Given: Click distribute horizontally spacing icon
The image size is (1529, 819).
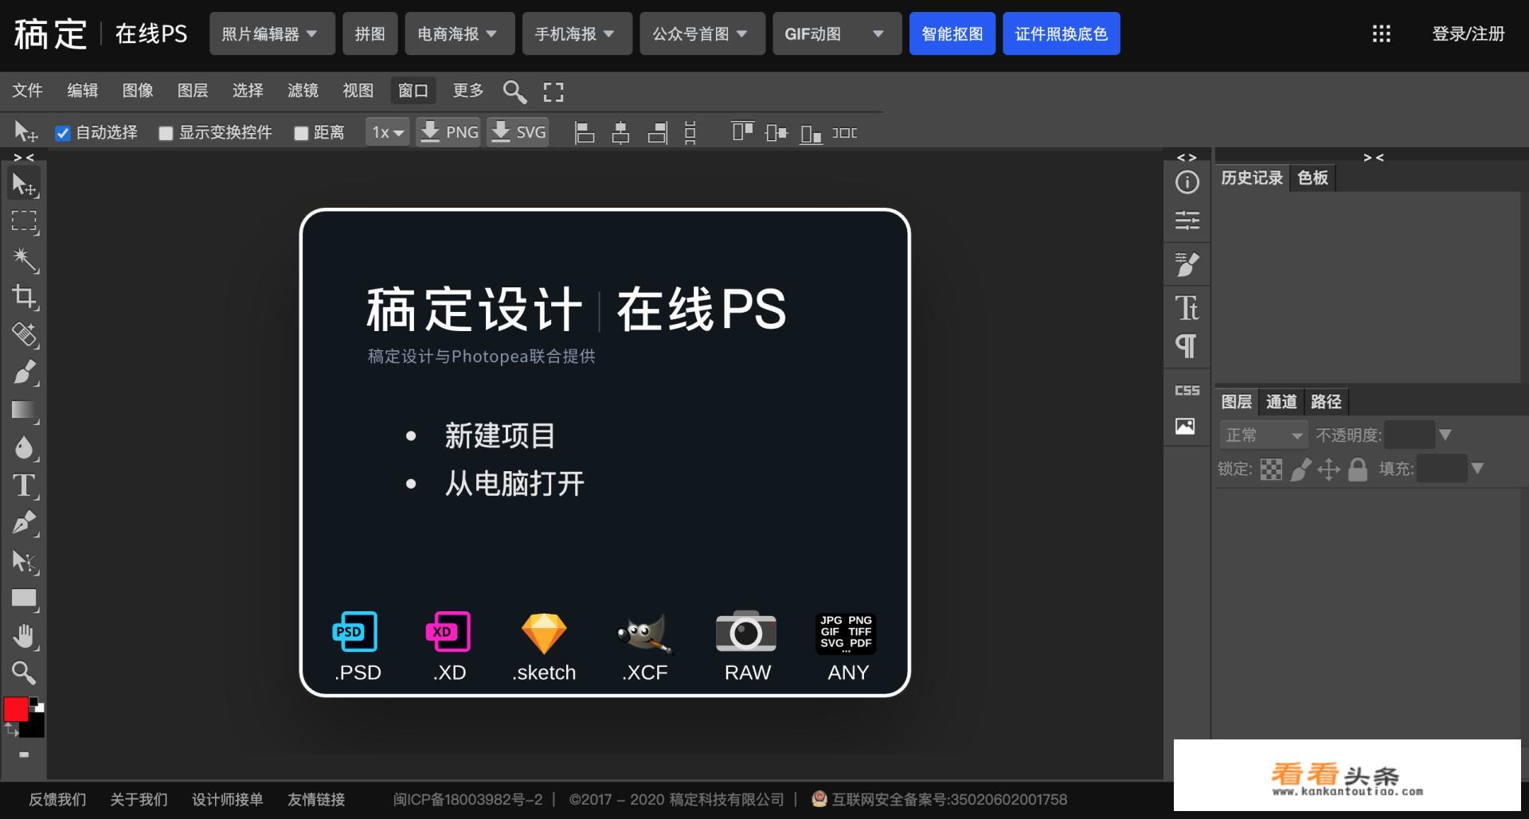Looking at the screenshot, I should tap(845, 133).
